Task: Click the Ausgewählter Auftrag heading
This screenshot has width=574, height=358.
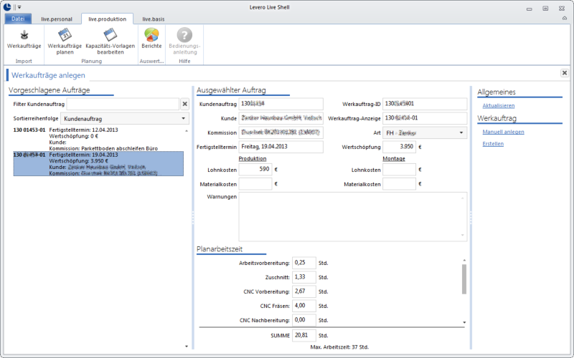Action: [x=231, y=90]
